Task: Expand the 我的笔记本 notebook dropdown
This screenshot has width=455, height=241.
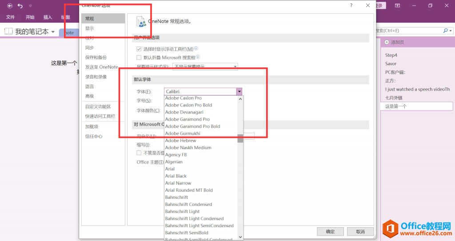Action: [x=53, y=32]
